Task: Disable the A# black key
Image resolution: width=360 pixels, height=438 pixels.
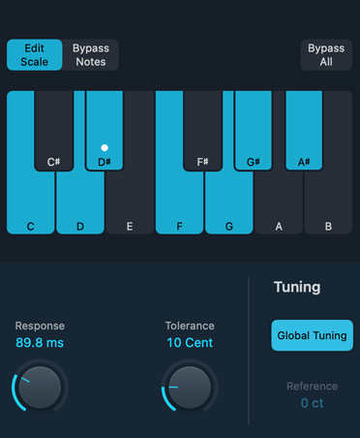Action: click(x=304, y=131)
